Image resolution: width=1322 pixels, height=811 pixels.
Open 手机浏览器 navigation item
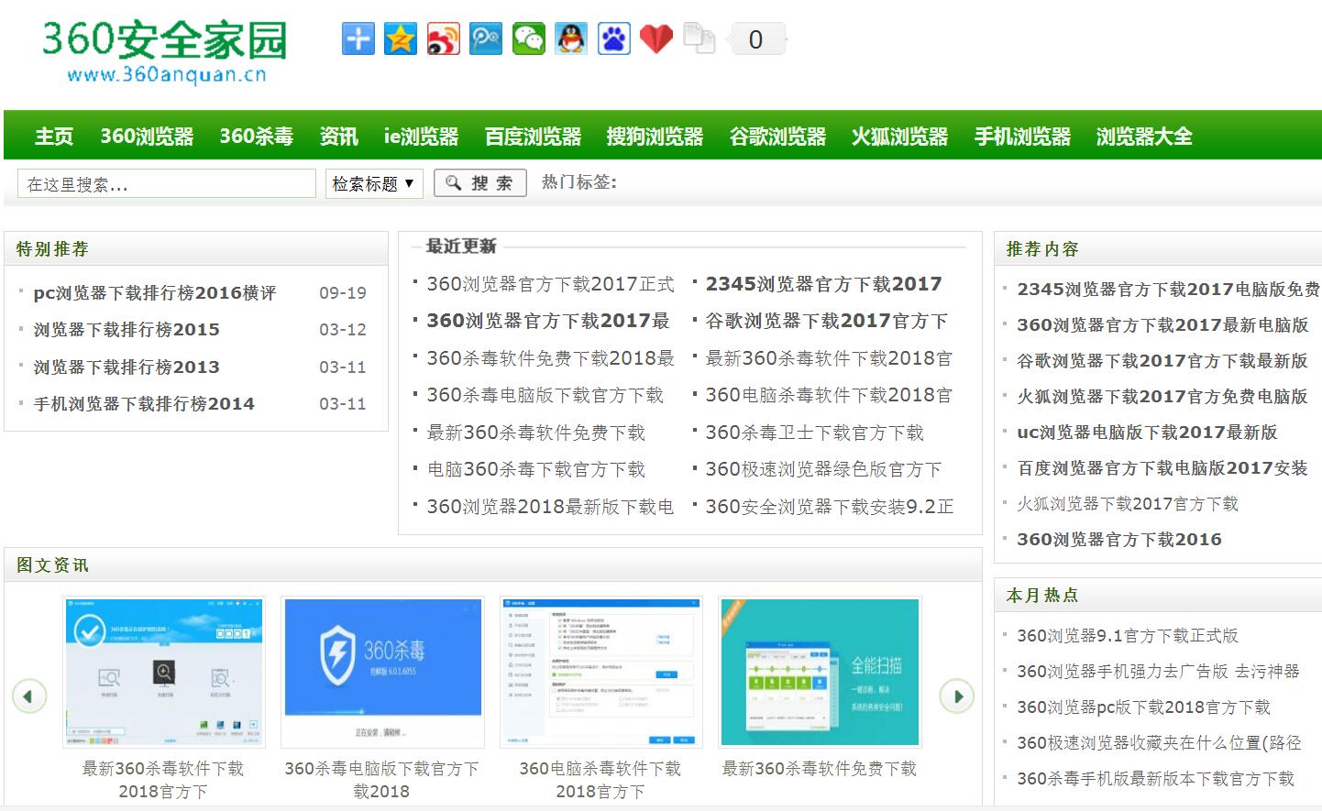pos(1022,137)
